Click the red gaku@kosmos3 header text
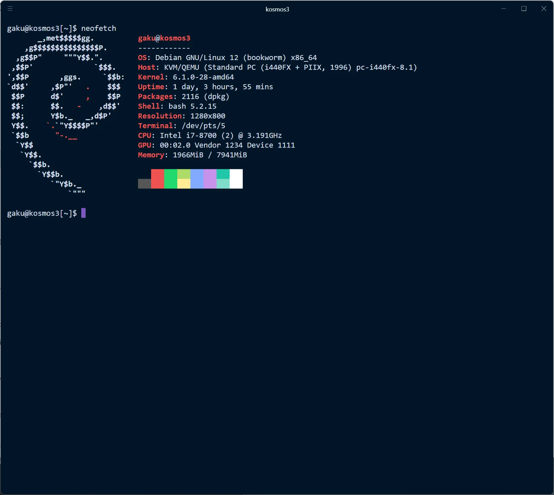554x495 pixels. click(x=164, y=38)
